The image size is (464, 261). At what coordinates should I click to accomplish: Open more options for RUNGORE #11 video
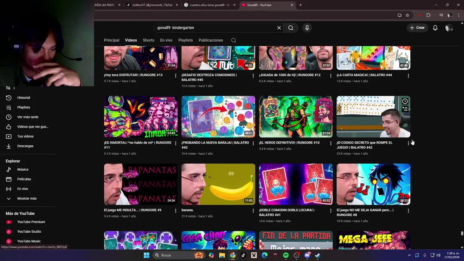pos(176,143)
